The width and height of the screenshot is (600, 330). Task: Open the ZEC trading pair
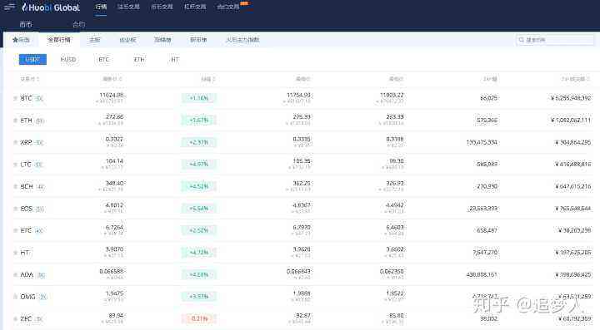coord(26,318)
